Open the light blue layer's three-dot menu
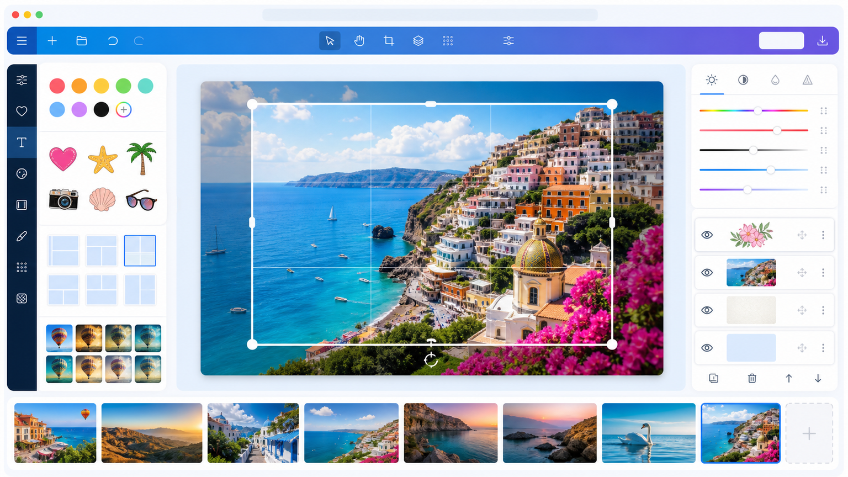Image resolution: width=848 pixels, height=477 pixels. 823,348
